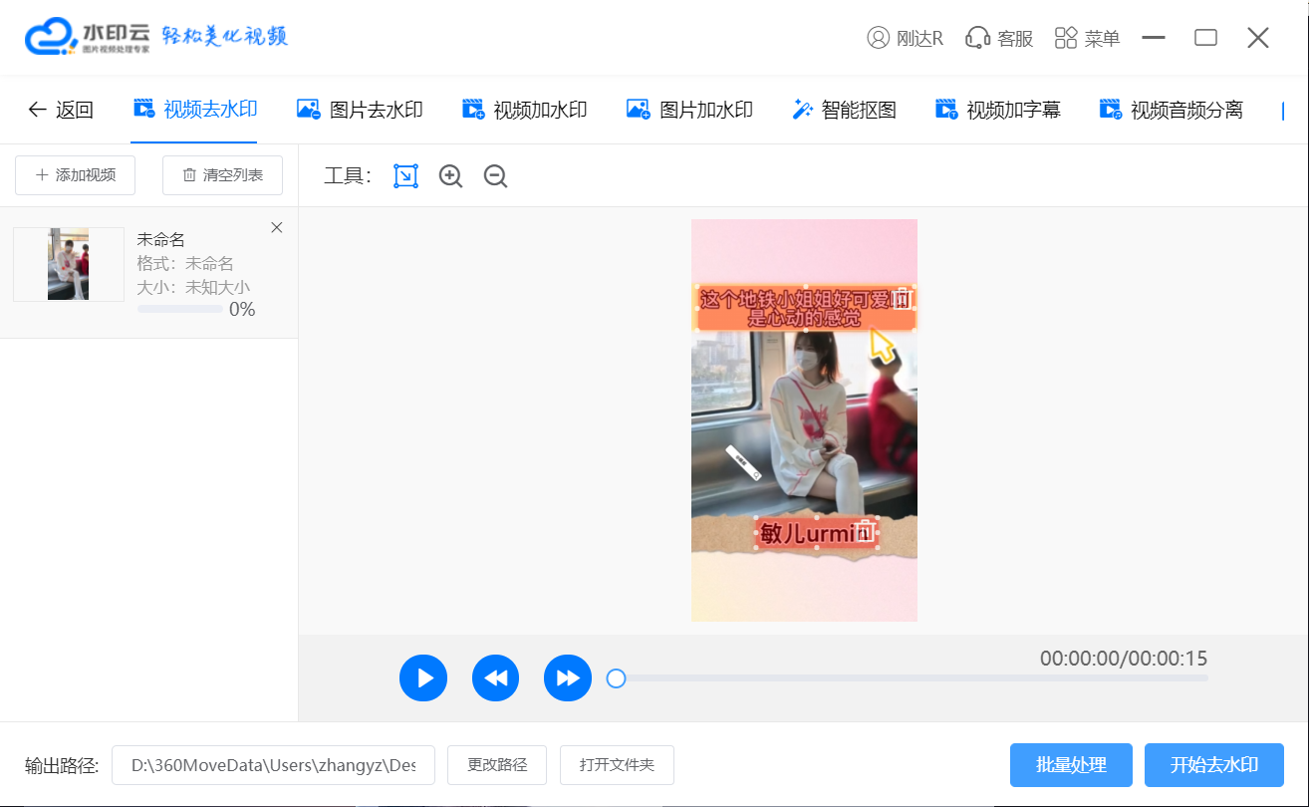Play the video preview
Screen dimensions: 1309x807
(423, 678)
